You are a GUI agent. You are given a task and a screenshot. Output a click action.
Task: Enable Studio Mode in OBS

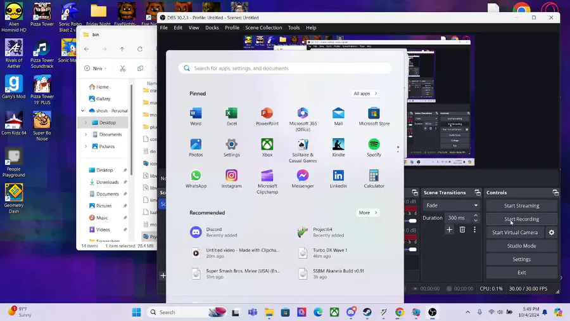tap(522, 246)
